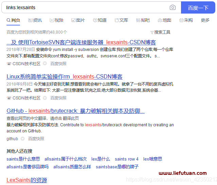217x185 pixels.
Task: Click related search lex是什么
Action: [x=101, y=159]
